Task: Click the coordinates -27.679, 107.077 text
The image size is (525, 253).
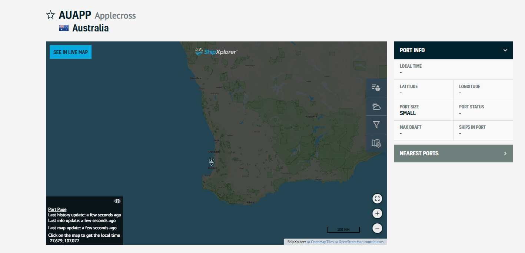Action: click(64, 241)
